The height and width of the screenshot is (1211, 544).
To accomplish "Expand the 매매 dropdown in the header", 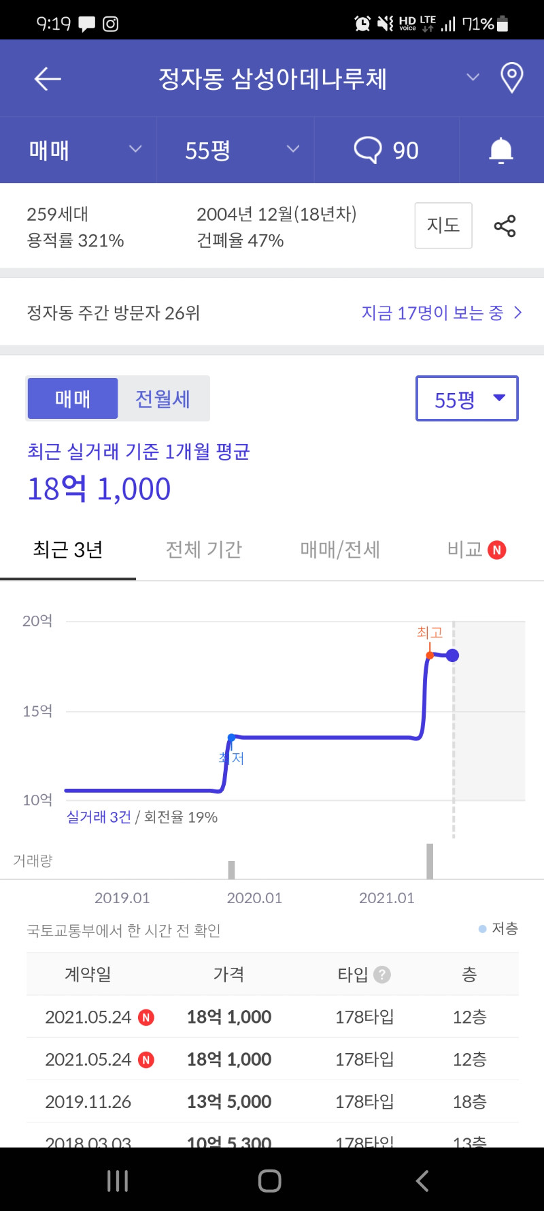I will [85, 150].
